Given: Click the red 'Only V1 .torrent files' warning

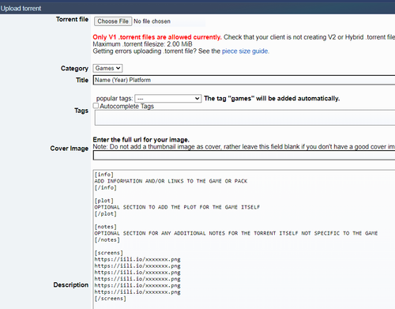Looking at the screenshot, I should (x=157, y=37).
